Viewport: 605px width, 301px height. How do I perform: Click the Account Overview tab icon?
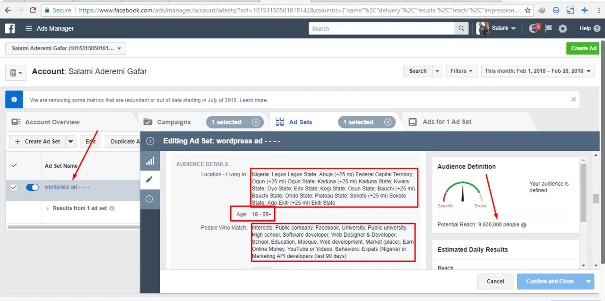point(16,122)
